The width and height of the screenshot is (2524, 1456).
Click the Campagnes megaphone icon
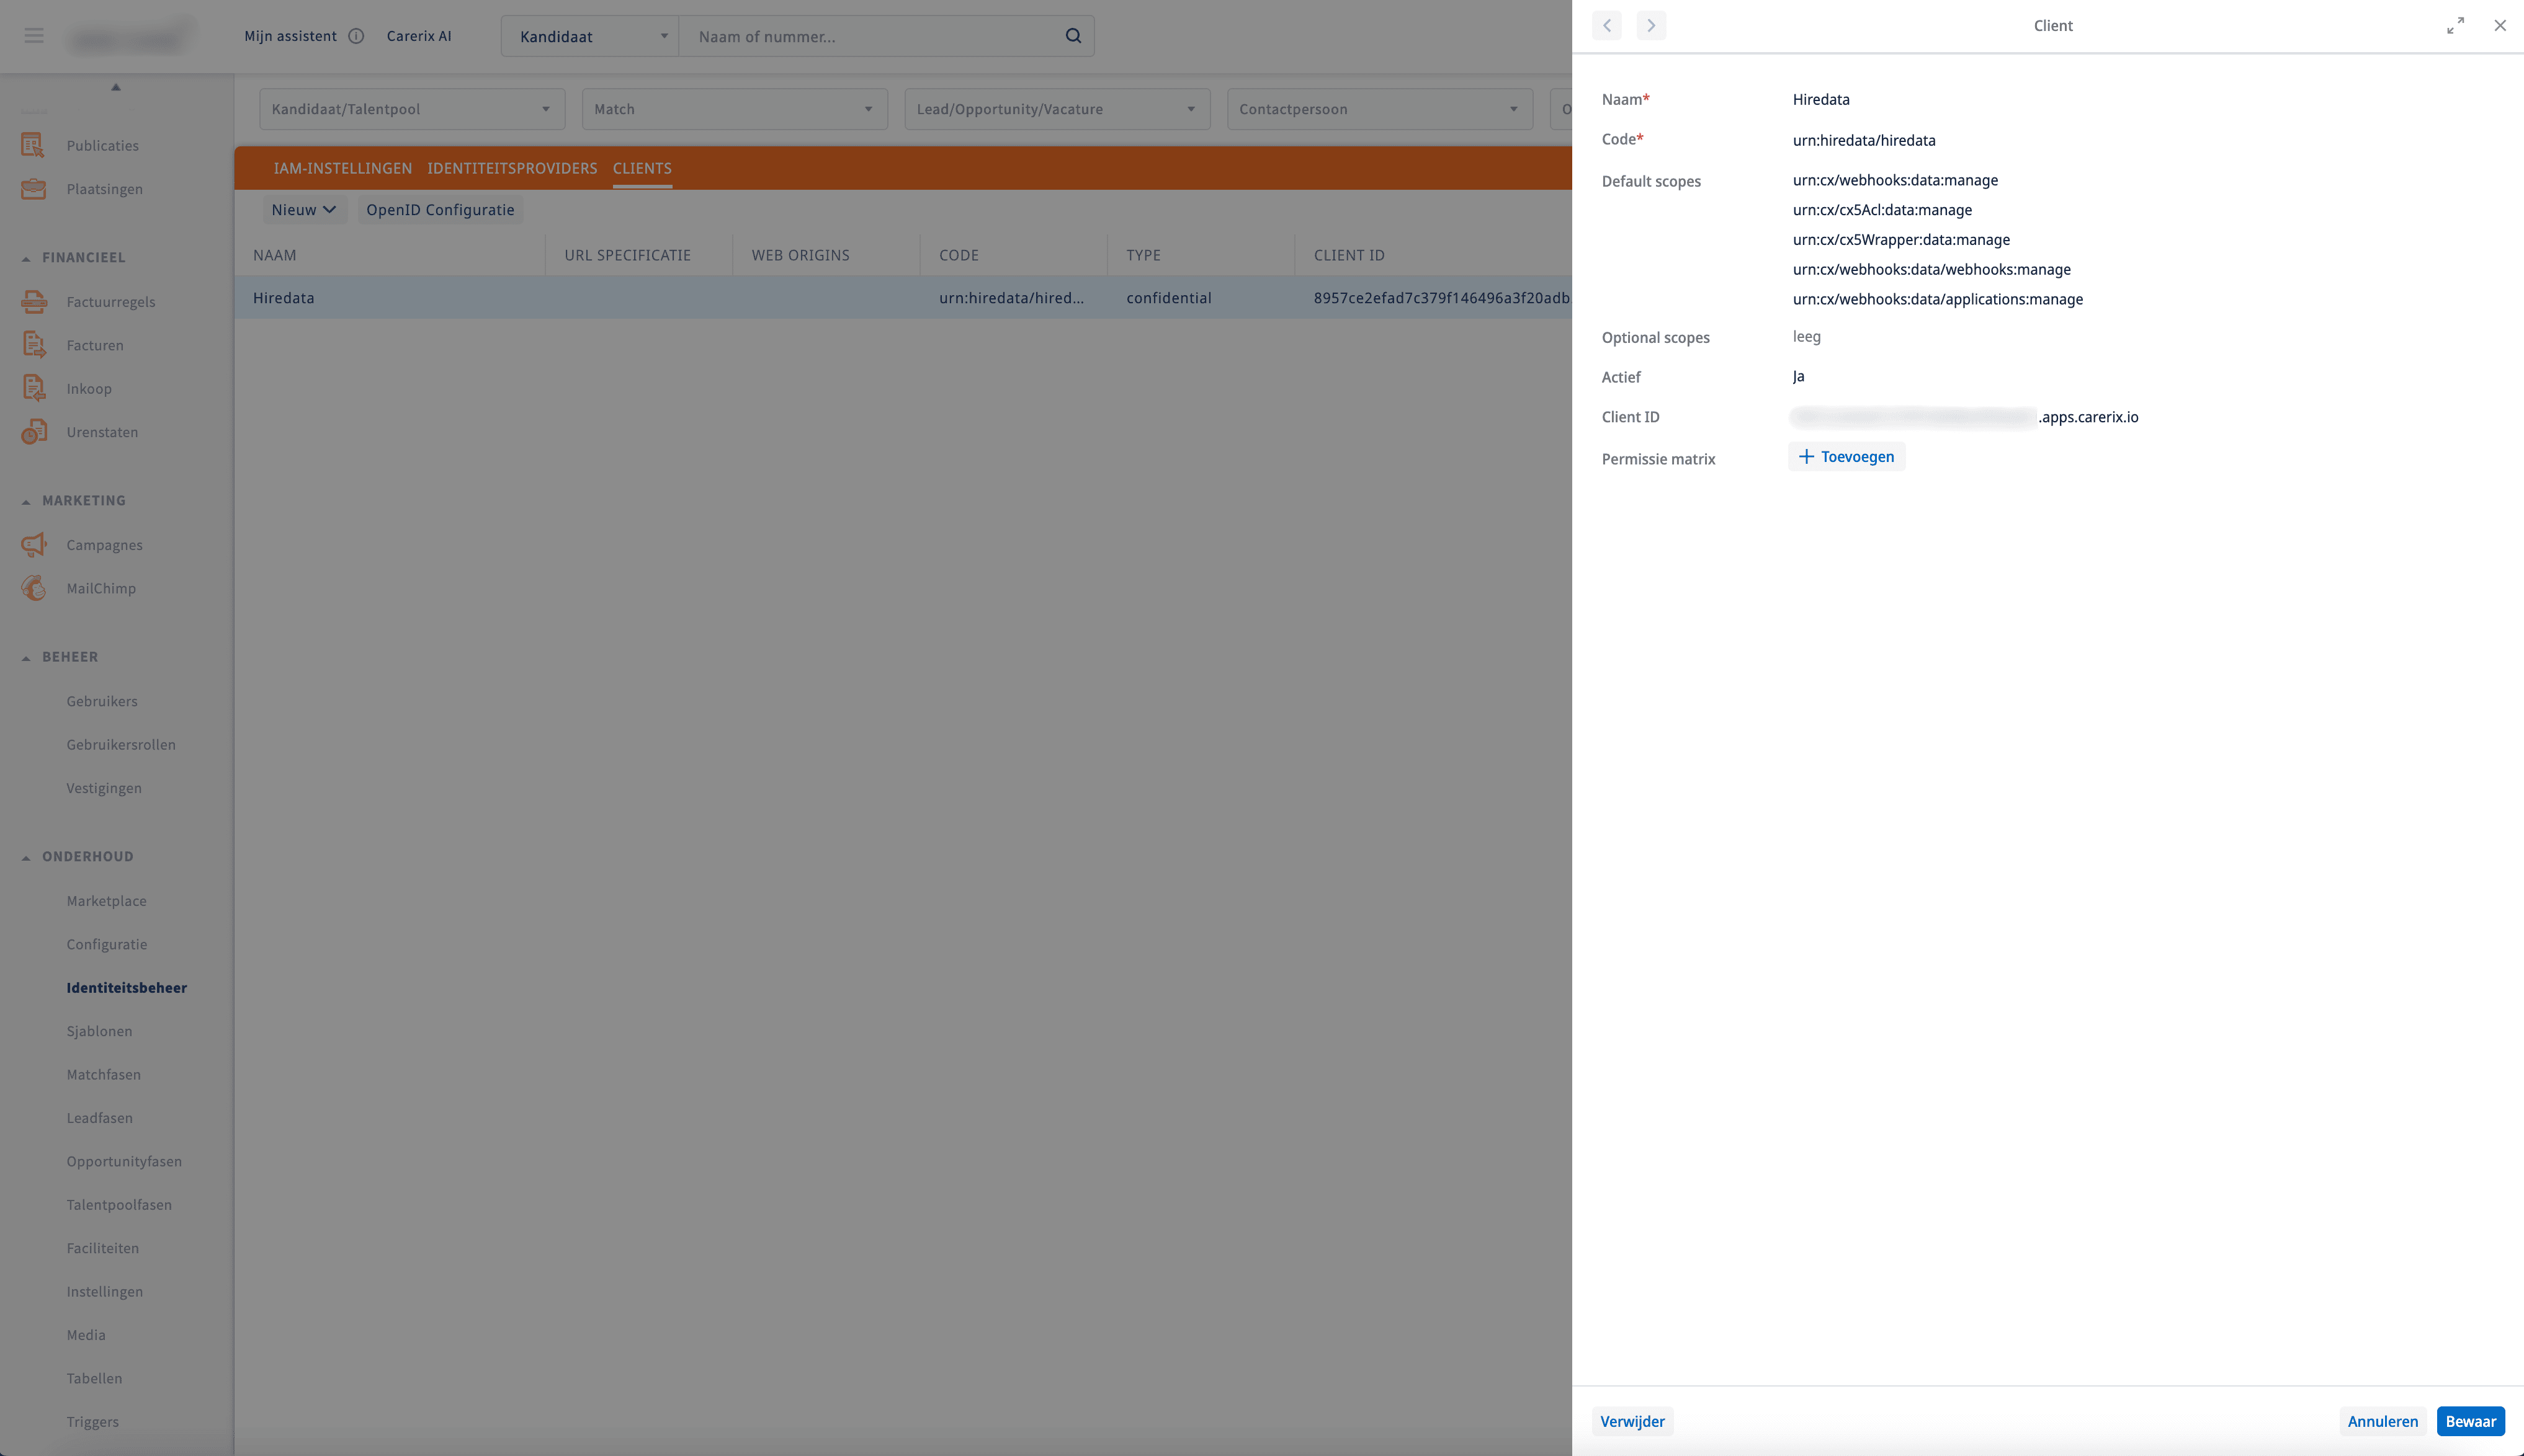coord(33,545)
